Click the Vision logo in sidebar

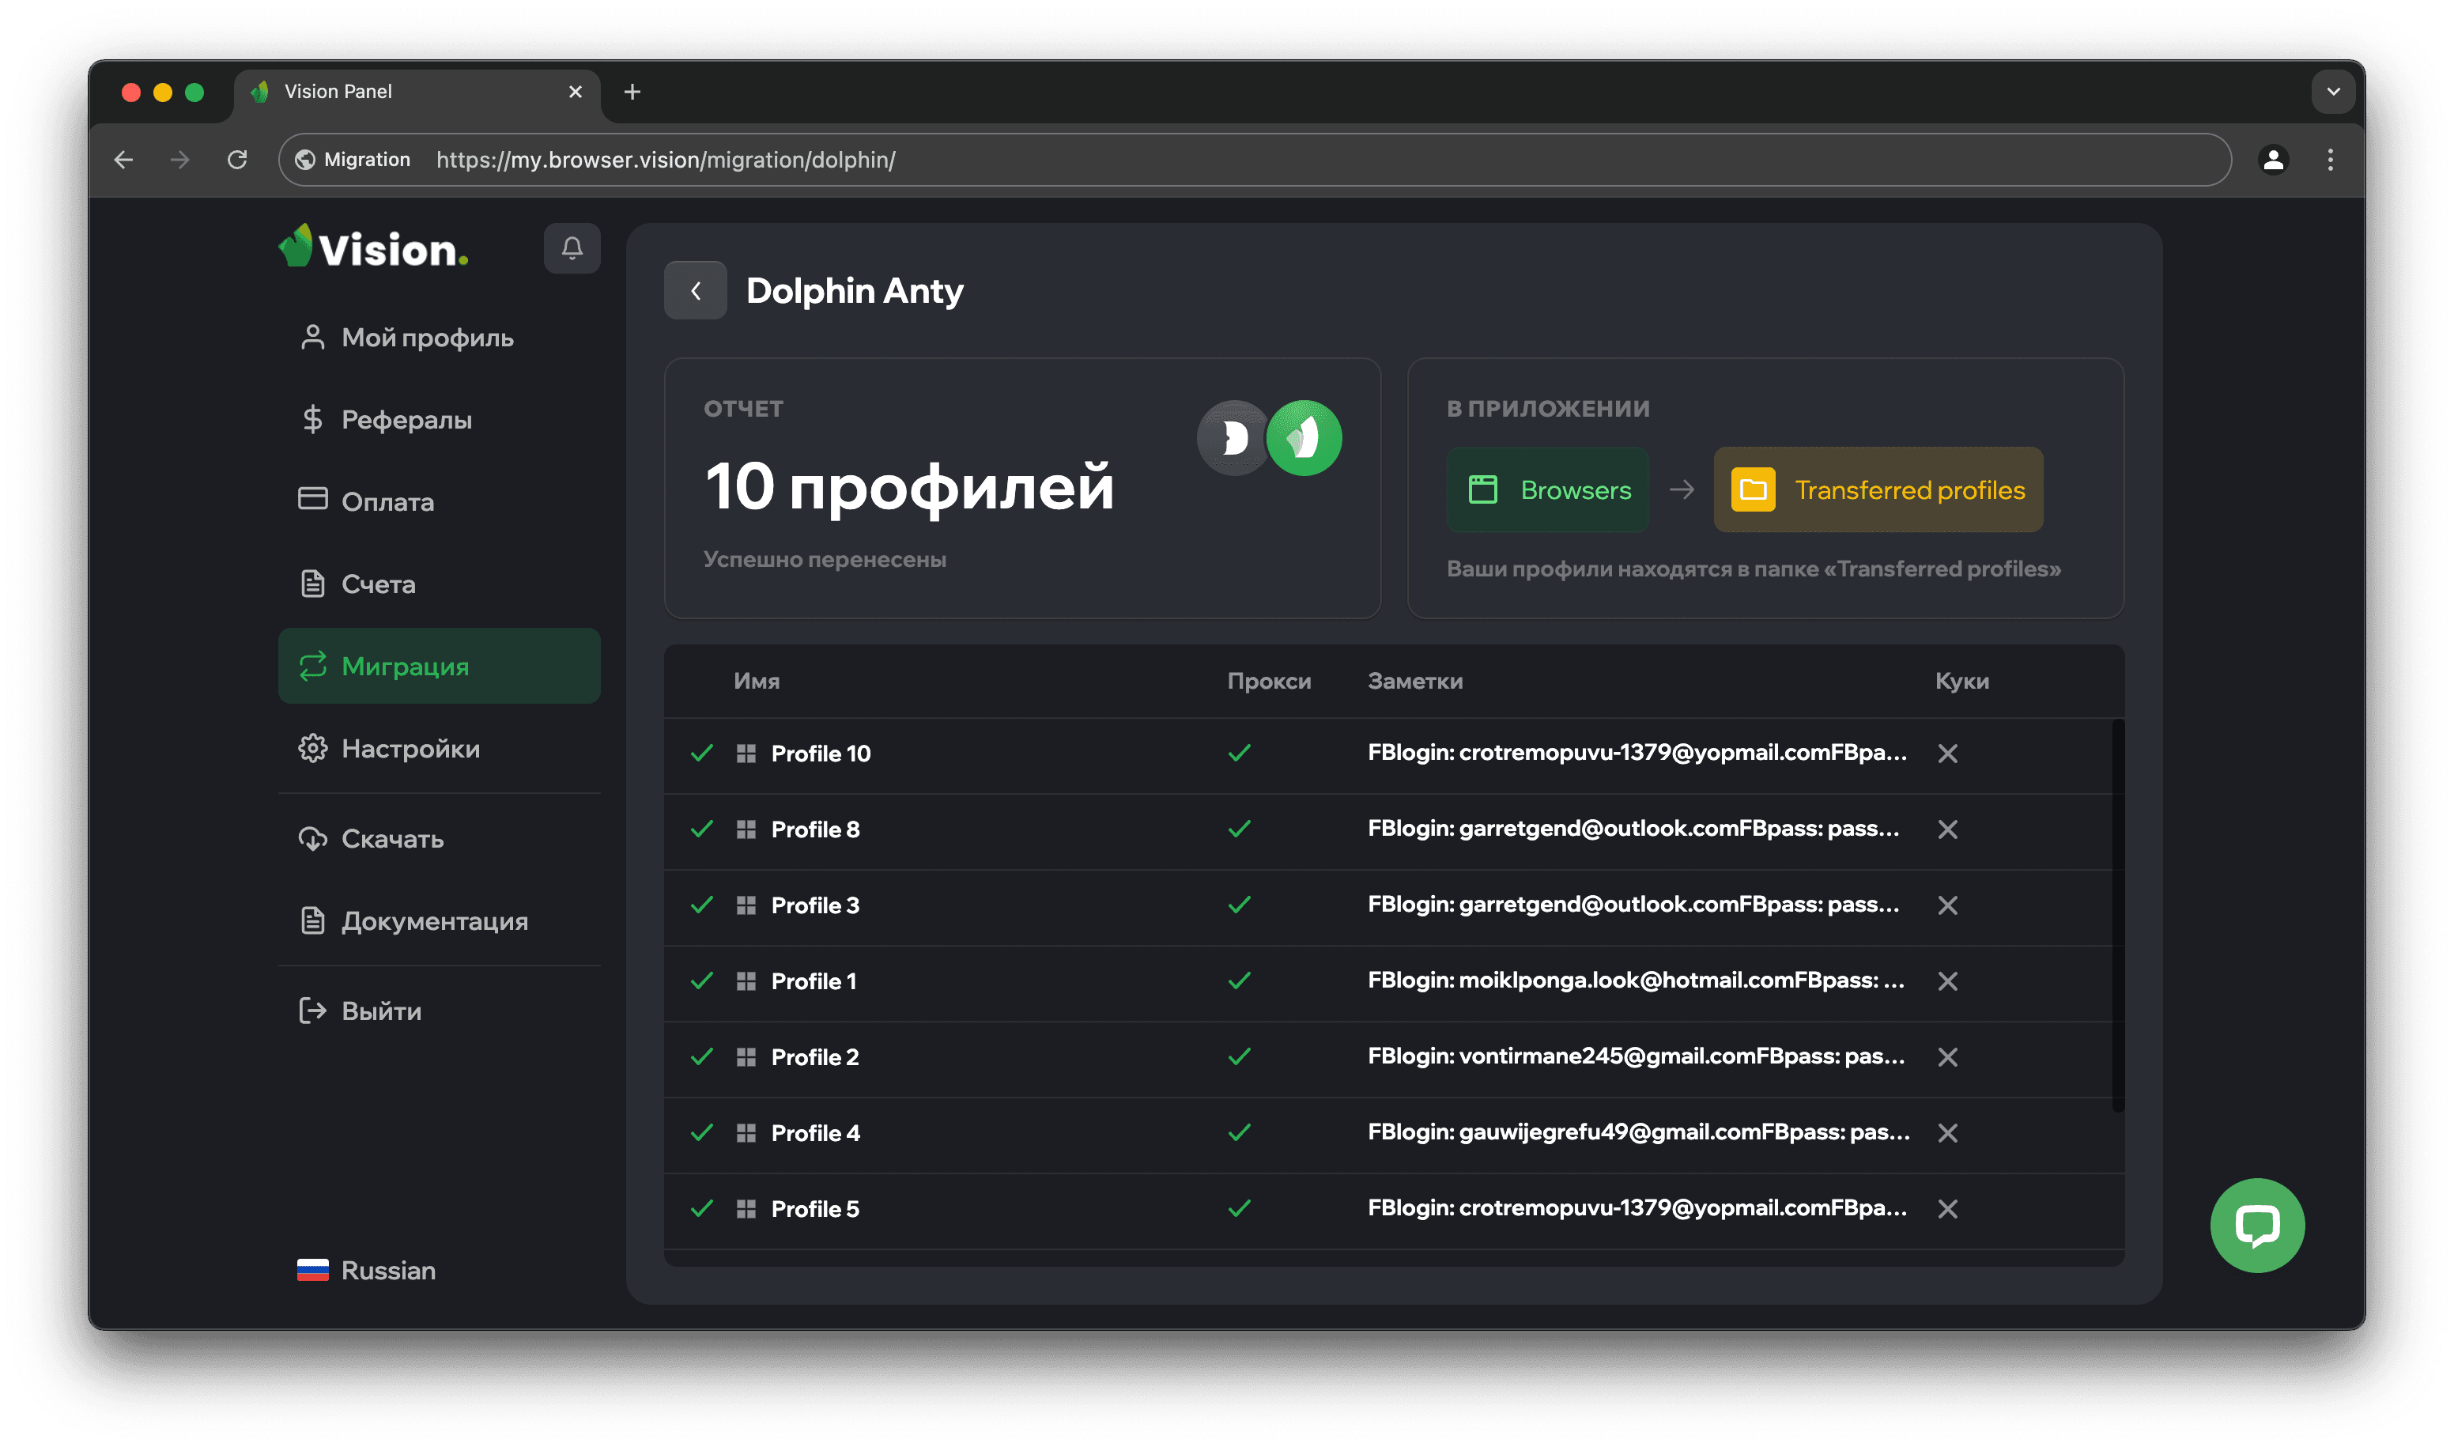[373, 247]
